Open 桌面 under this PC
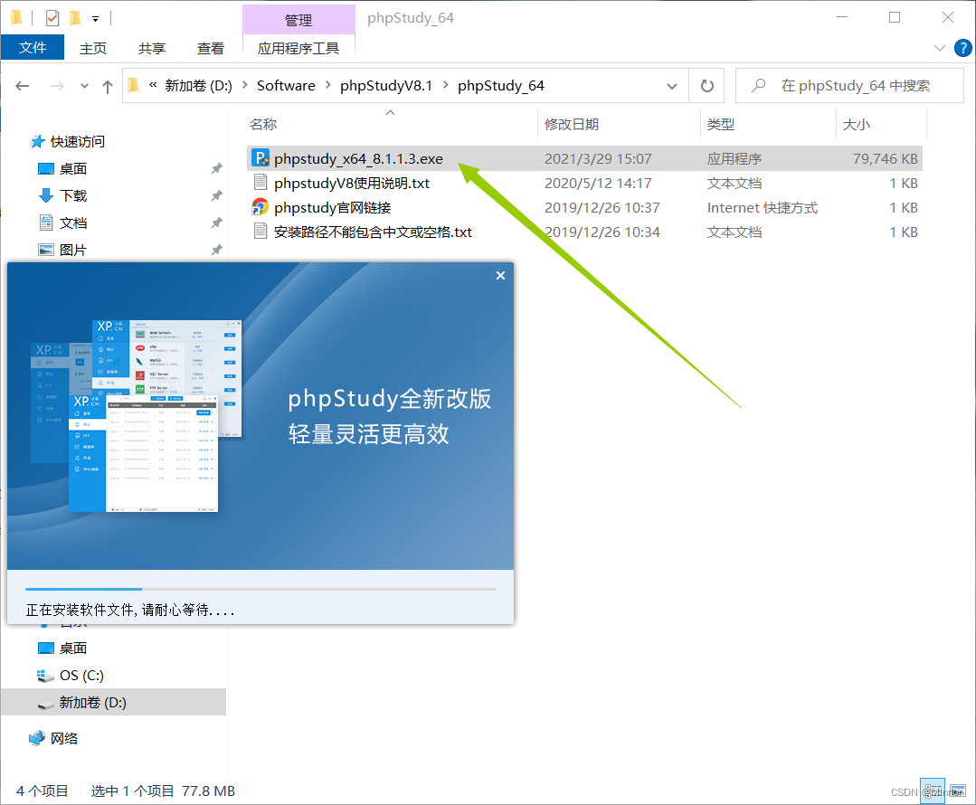This screenshot has height=805, width=976. pos(73,649)
